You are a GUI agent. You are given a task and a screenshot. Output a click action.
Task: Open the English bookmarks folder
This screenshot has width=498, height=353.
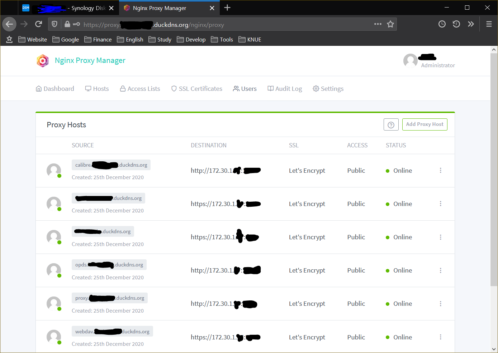[130, 39]
